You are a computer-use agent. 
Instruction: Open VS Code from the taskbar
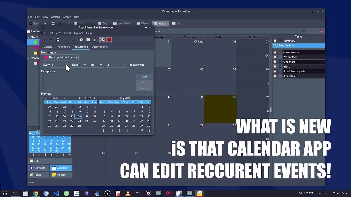coord(56,193)
